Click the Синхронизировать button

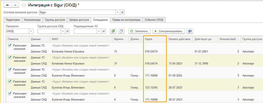point(169,31)
